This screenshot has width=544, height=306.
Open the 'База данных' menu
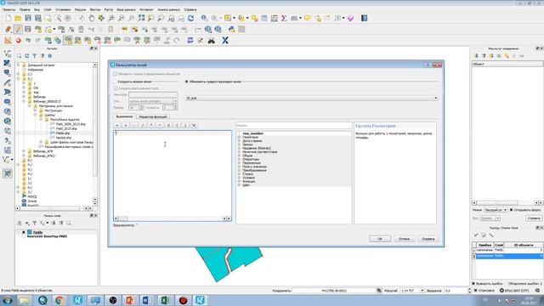point(127,9)
